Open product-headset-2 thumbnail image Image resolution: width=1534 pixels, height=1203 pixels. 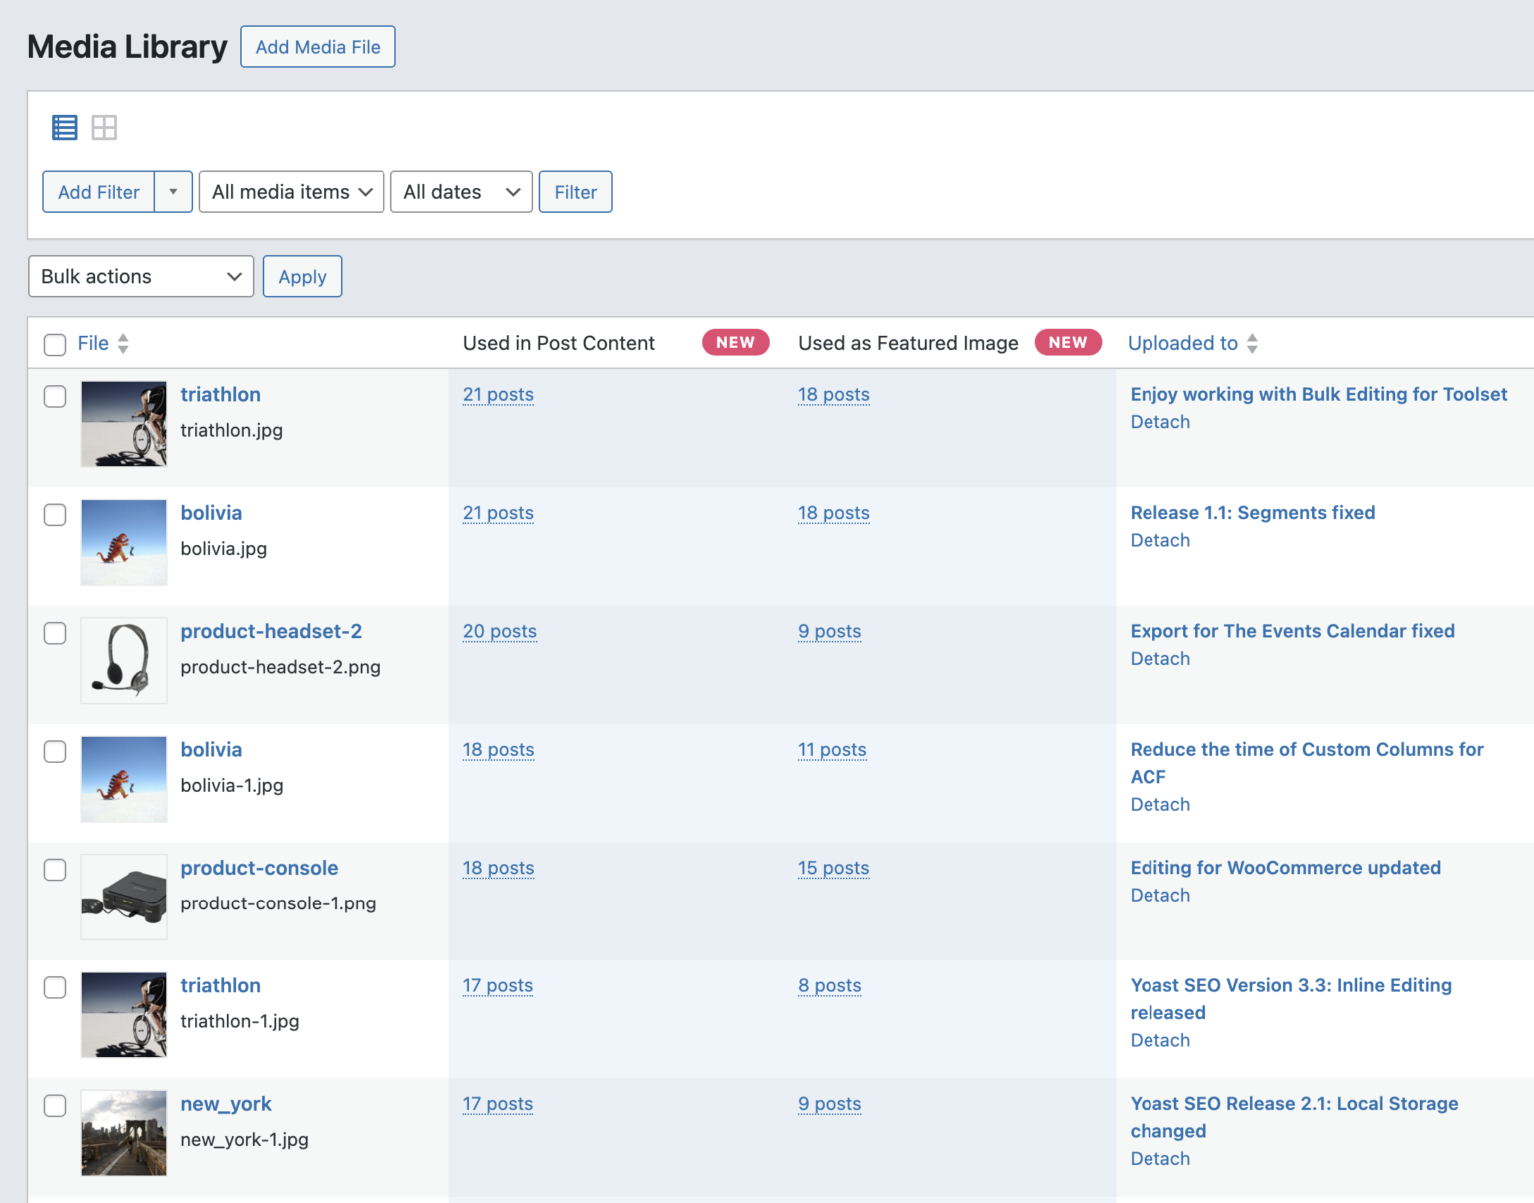(124, 661)
